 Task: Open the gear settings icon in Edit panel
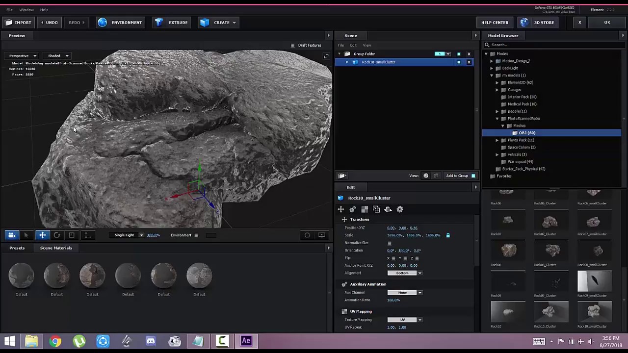(400, 209)
